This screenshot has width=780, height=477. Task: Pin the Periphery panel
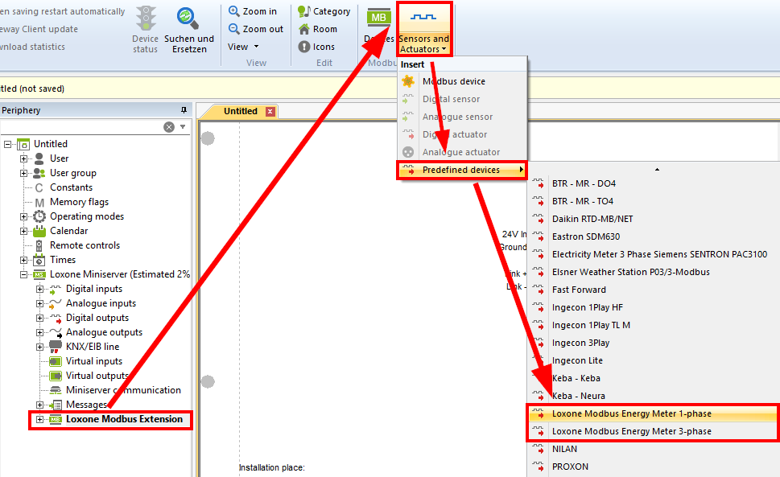(x=184, y=110)
